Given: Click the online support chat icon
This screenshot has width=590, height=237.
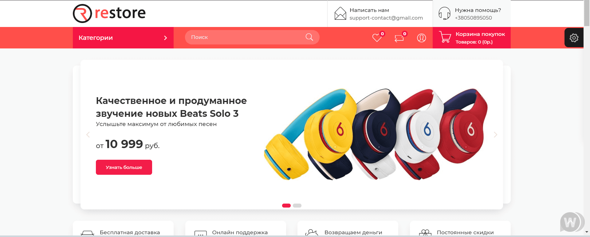Looking at the screenshot, I should 200,233.
